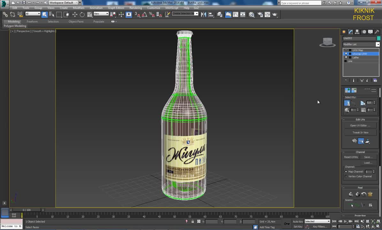The width and height of the screenshot is (382, 230).
Task: Switch to the Hierarchy command panel
Action: click(x=357, y=32)
